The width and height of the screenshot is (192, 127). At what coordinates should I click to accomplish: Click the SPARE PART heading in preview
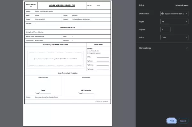coord(98,45)
